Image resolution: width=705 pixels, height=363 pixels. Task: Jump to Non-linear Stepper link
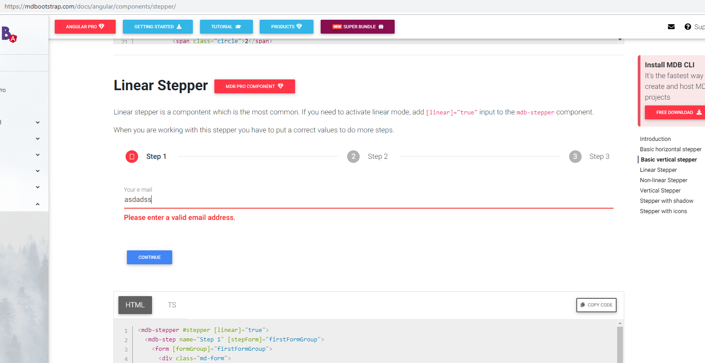point(663,180)
